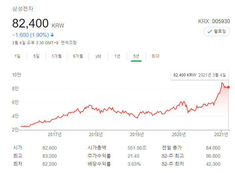Click the 시가 value 82,600
Screen dimensions: 235x173
point(49,148)
